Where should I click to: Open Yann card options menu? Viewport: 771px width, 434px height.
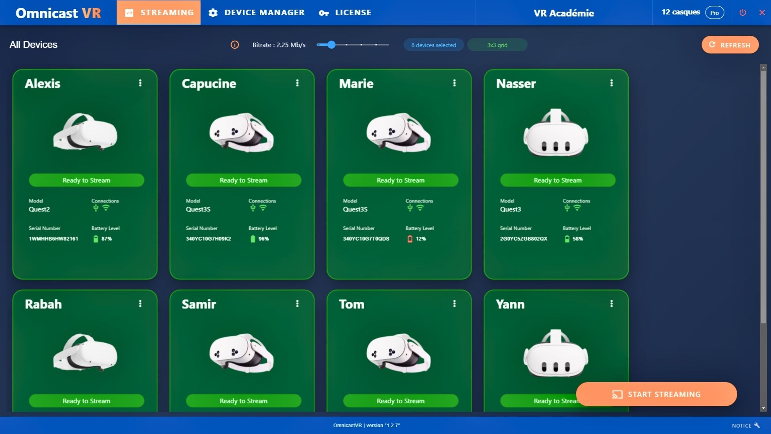(611, 303)
